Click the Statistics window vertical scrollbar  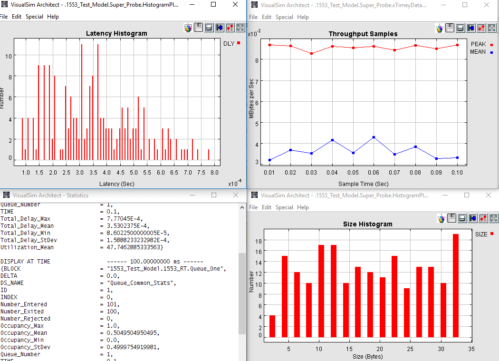click(242, 285)
